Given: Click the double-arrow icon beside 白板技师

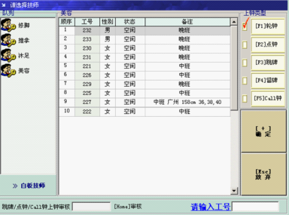Looking at the screenshot, I should 15,186.
